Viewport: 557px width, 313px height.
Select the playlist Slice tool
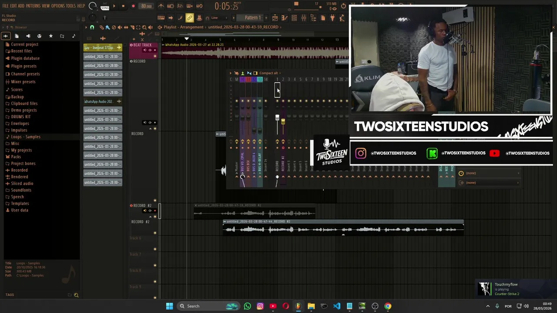132,27
